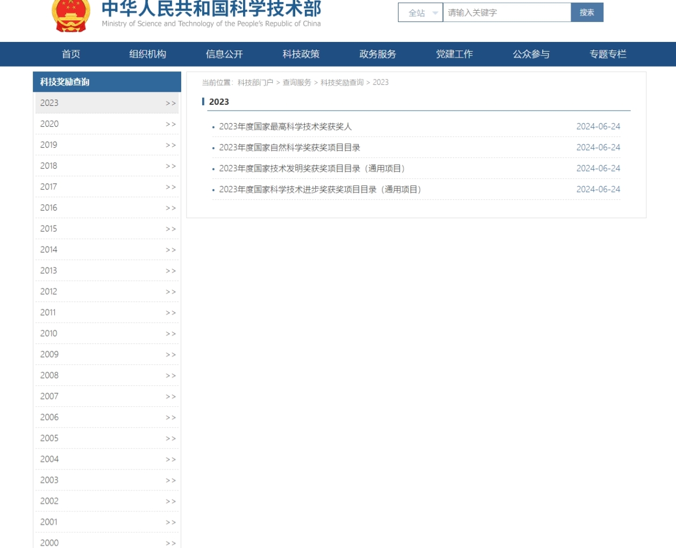Open 2023年度国家技术发明奖 project list link

click(x=312, y=169)
